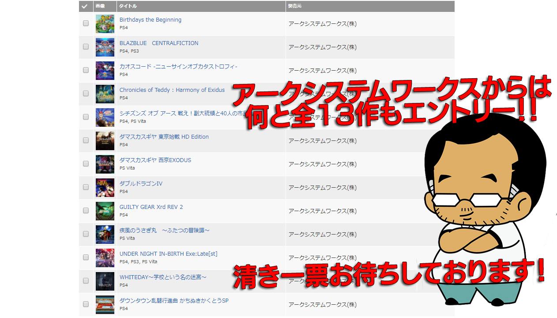This screenshot has height=318, width=557.
Task: Open the UNDER NIGHT IN-BIRTH Exe:Late[st] link
Action: coord(168,254)
